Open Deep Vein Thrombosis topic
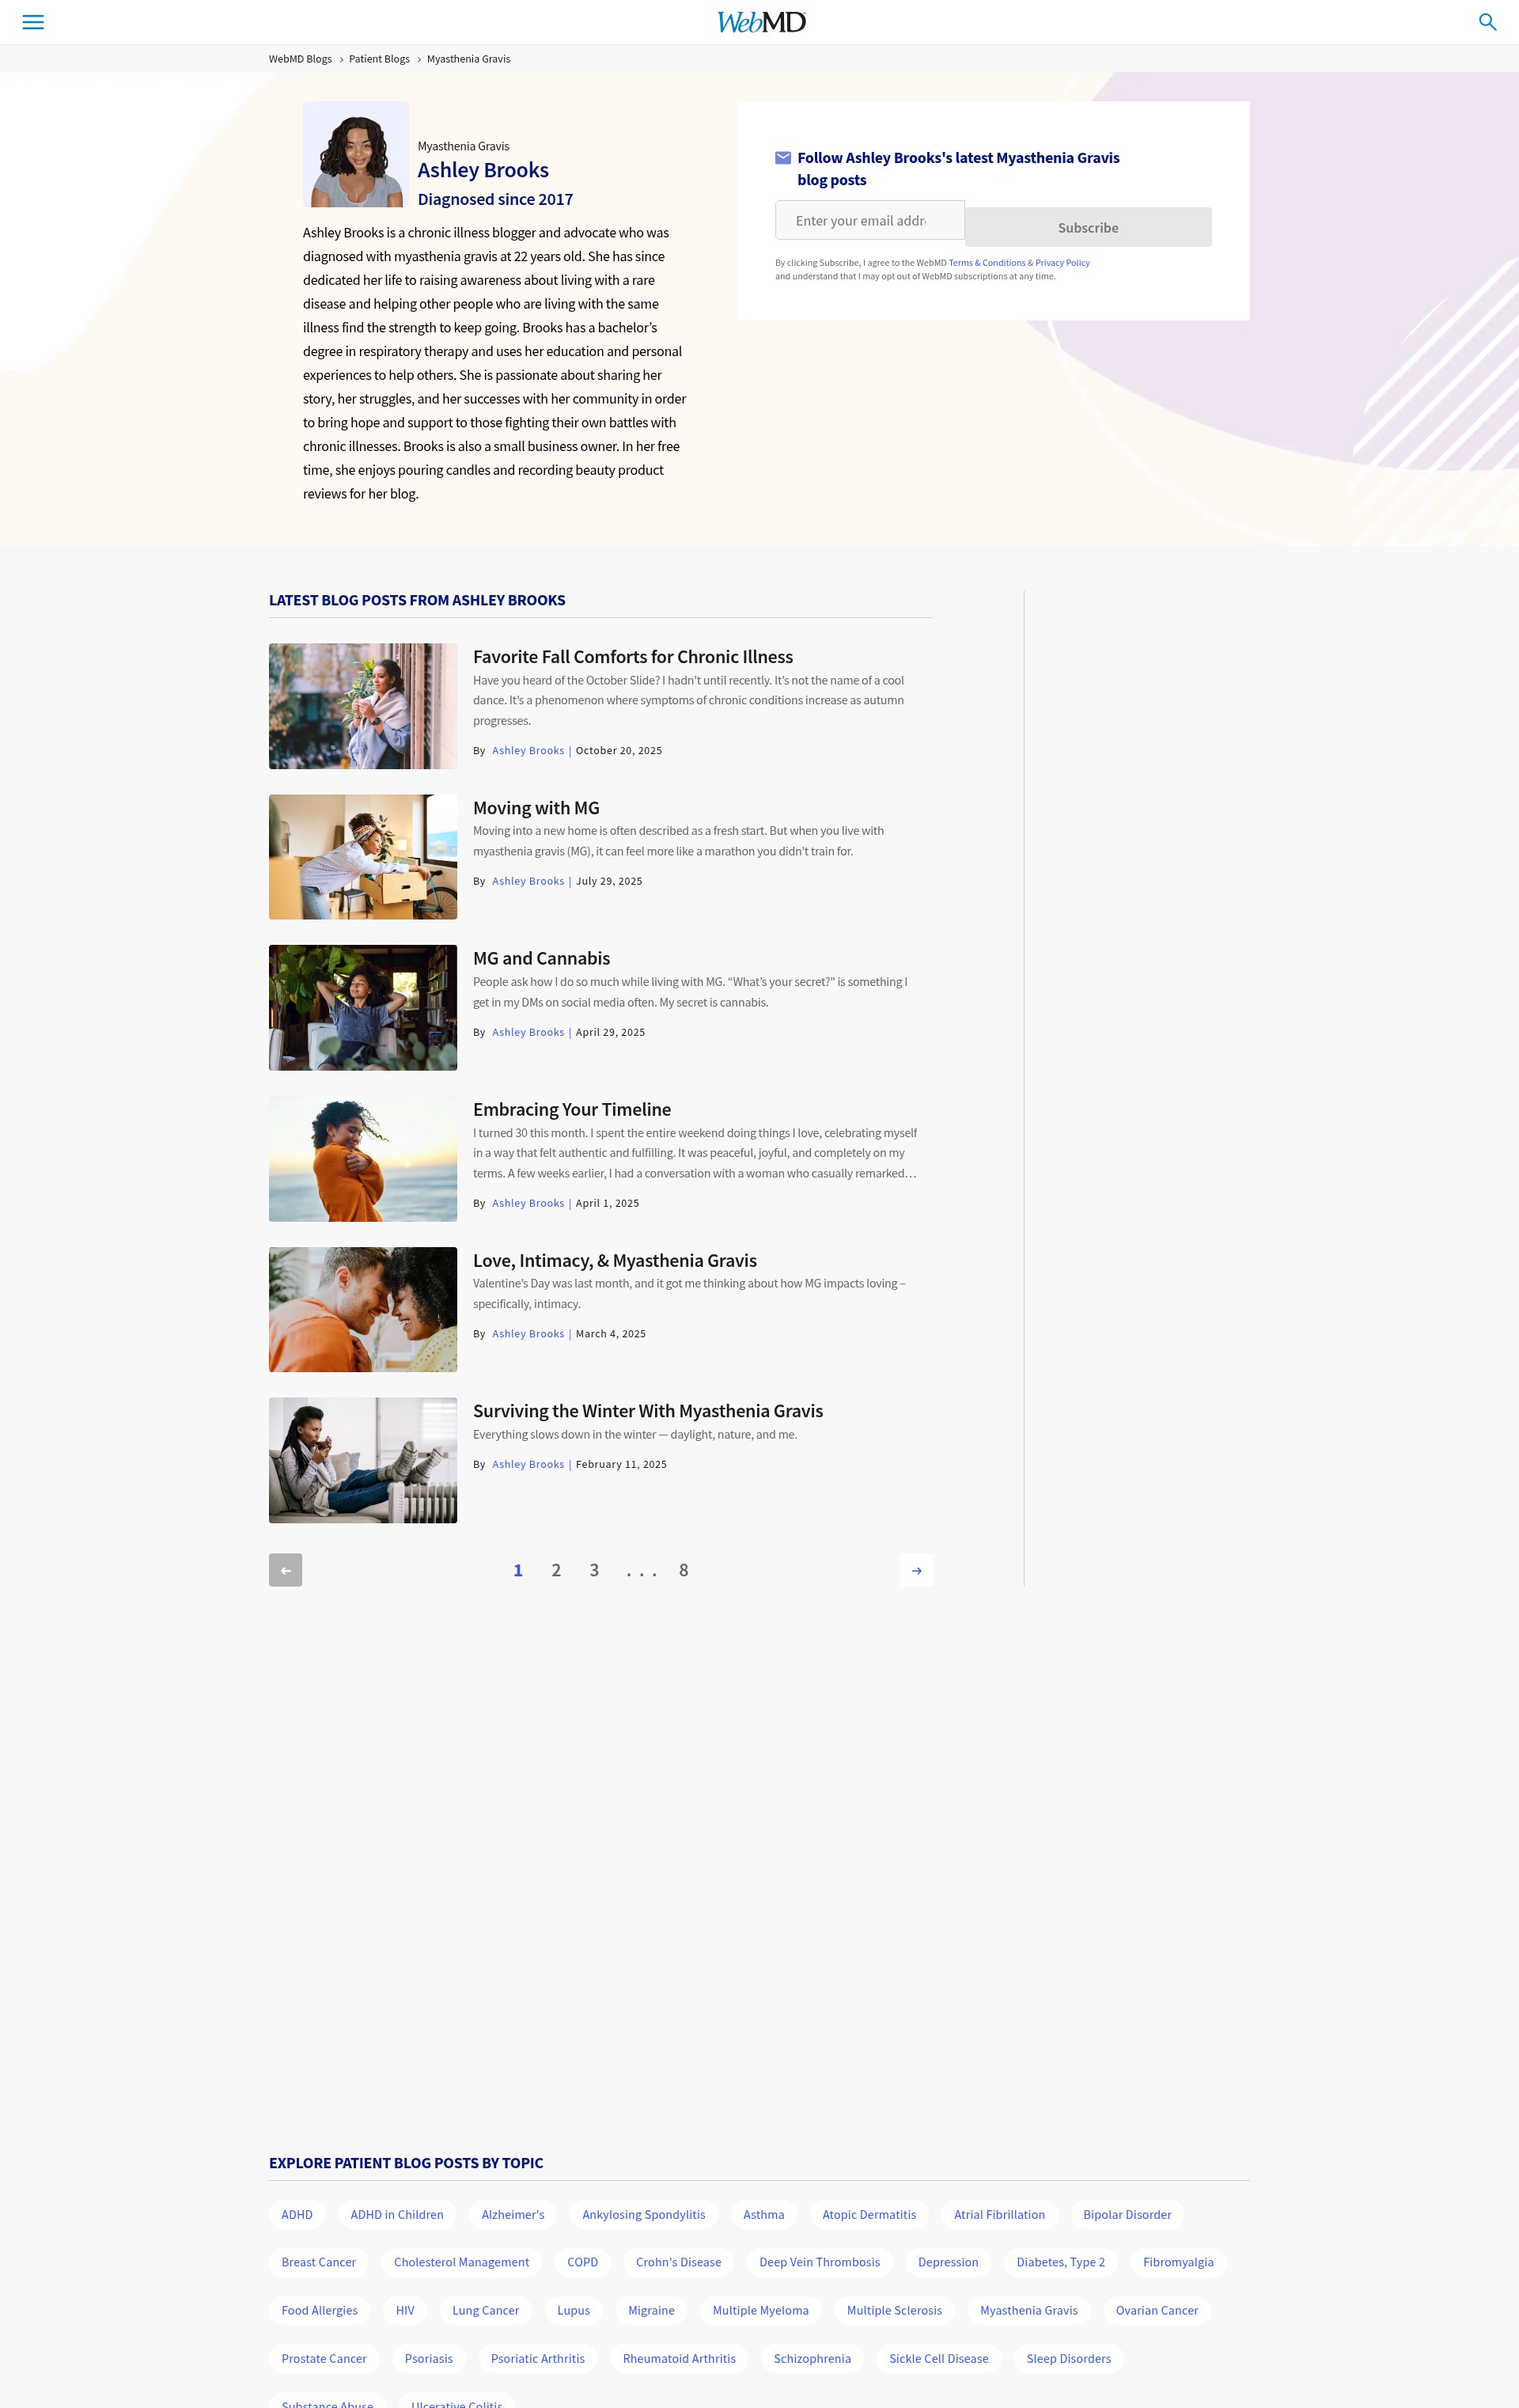1519x2408 pixels. point(820,2262)
